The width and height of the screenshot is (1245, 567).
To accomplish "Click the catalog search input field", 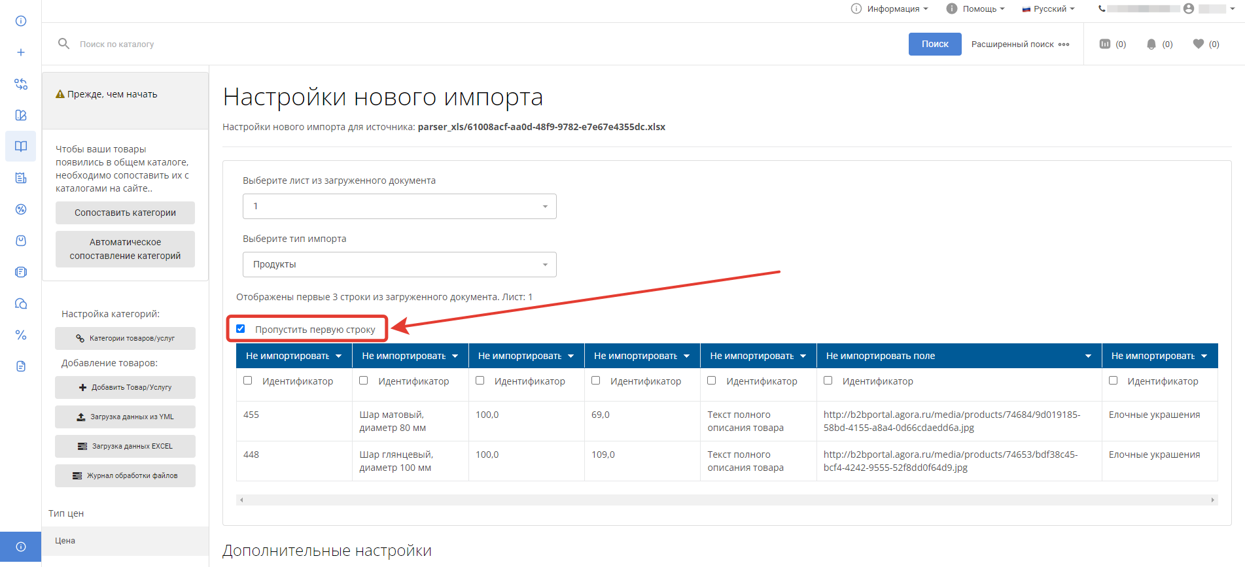I will coord(262,44).
